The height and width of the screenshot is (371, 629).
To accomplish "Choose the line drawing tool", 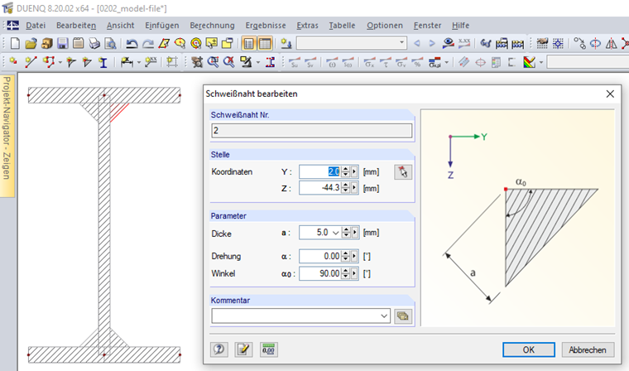I will point(31,62).
